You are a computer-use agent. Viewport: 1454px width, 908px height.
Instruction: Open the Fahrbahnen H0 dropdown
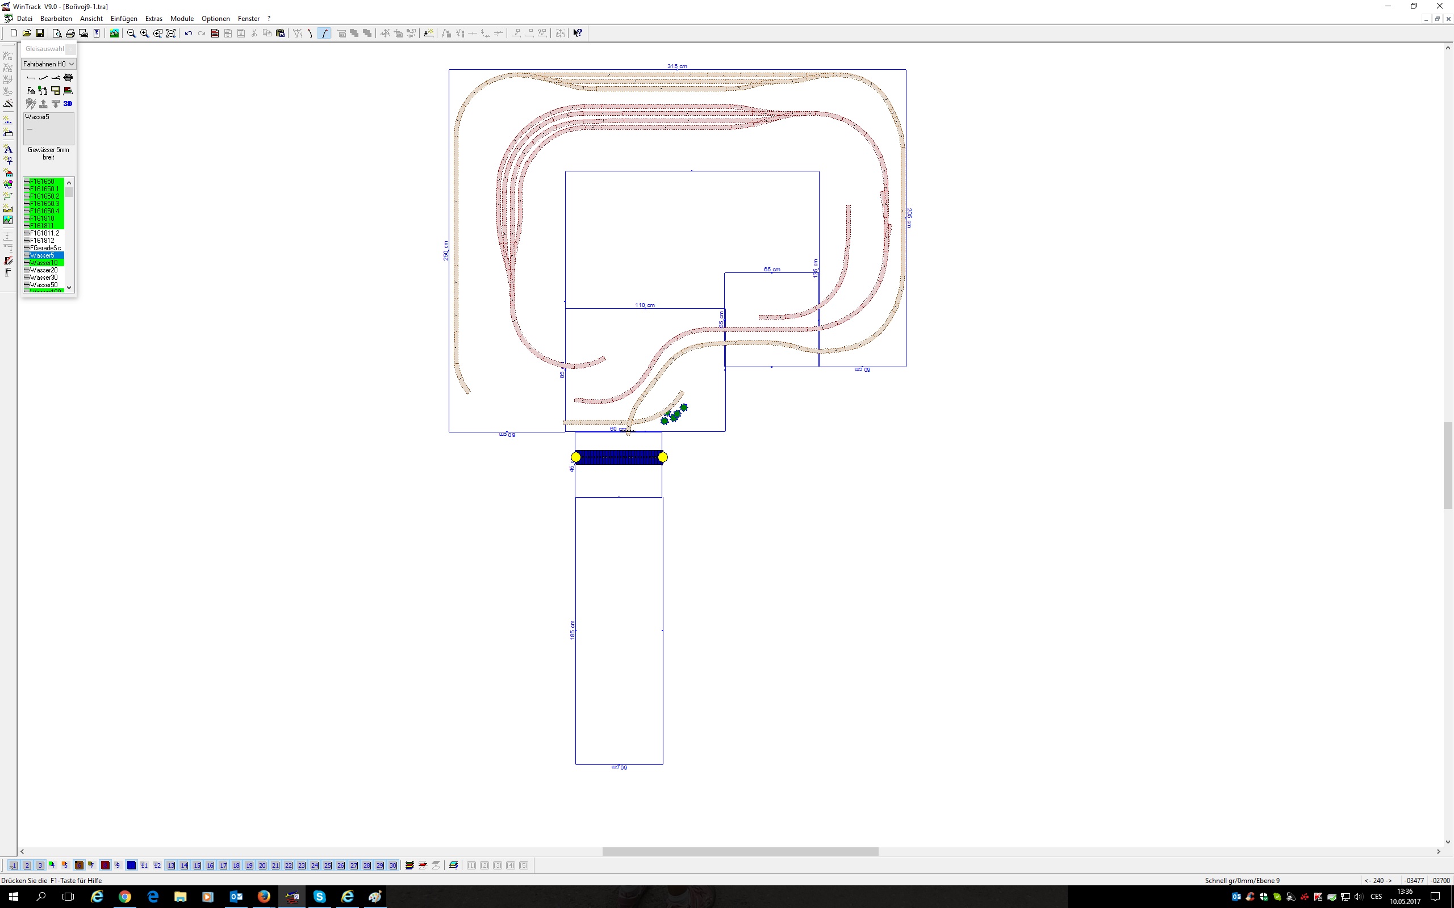pyautogui.click(x=49, y=64)
